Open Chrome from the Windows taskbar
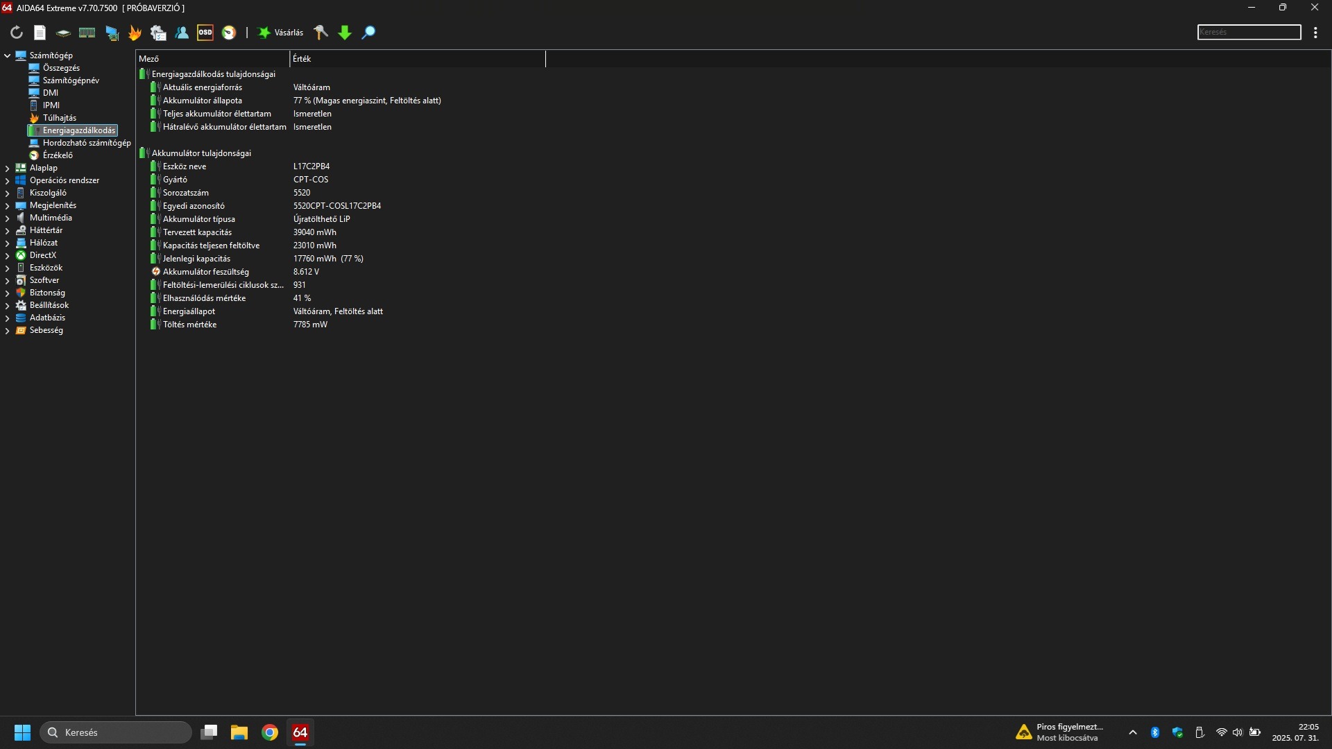Viewport: 1332px width, 749px height. pyautogui.click(x=270, y=732)
